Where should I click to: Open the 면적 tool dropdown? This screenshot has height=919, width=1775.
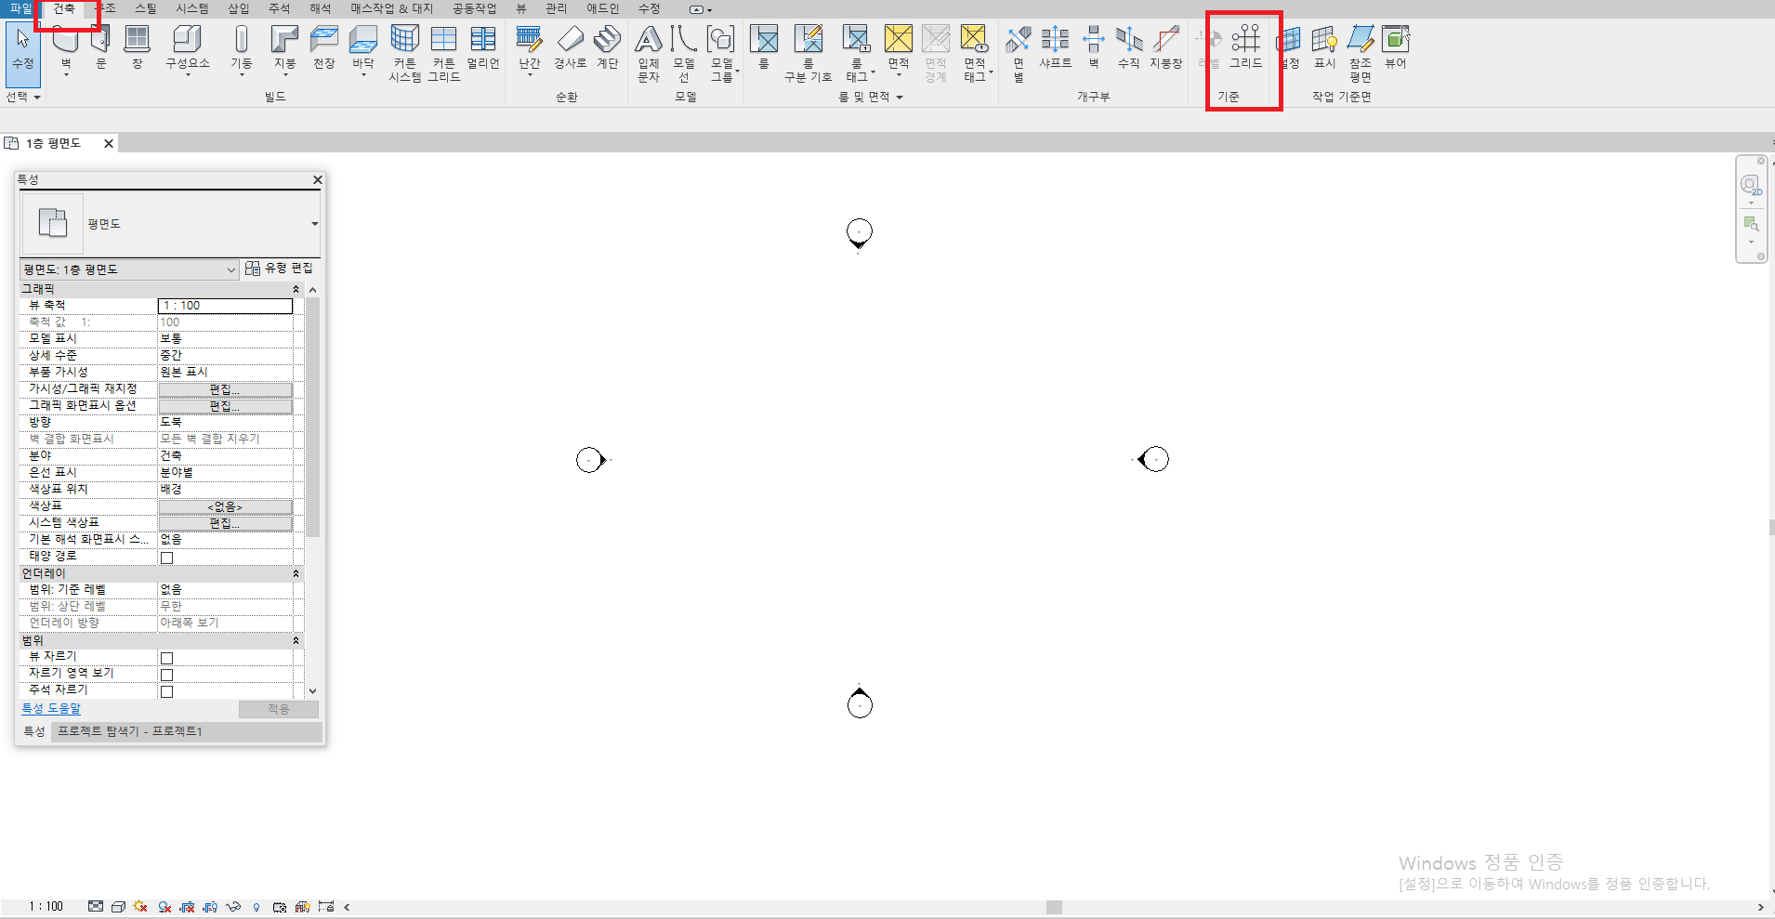tap(899, 74)
